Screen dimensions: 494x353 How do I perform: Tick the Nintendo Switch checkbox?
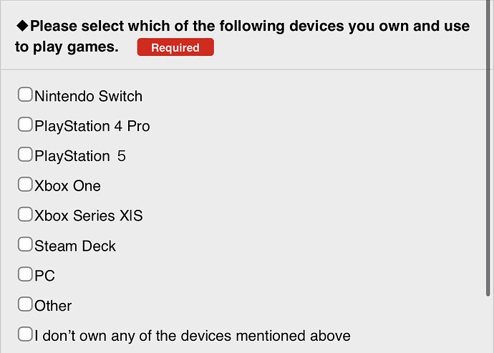point(25,95)
